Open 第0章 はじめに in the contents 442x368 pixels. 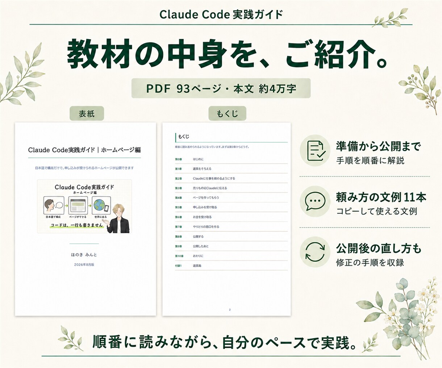(x=231, y=159)
